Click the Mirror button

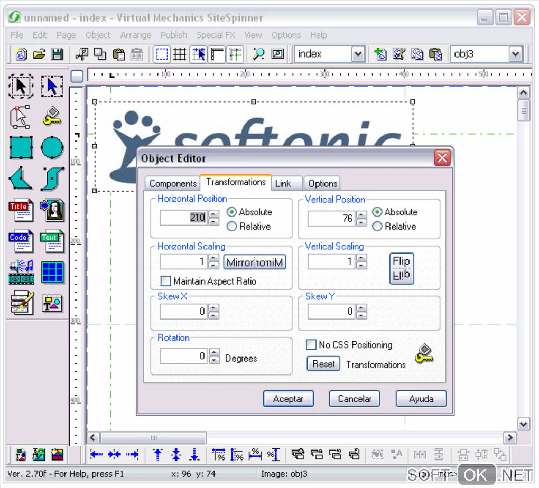pos(255,262)
